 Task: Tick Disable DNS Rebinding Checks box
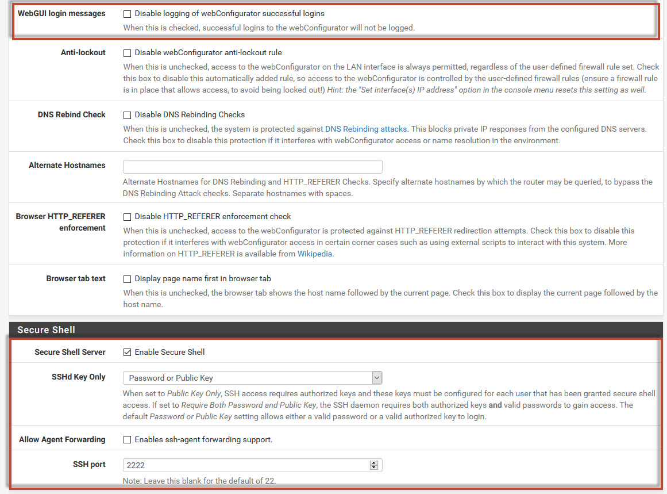click(x=127, y=116)
